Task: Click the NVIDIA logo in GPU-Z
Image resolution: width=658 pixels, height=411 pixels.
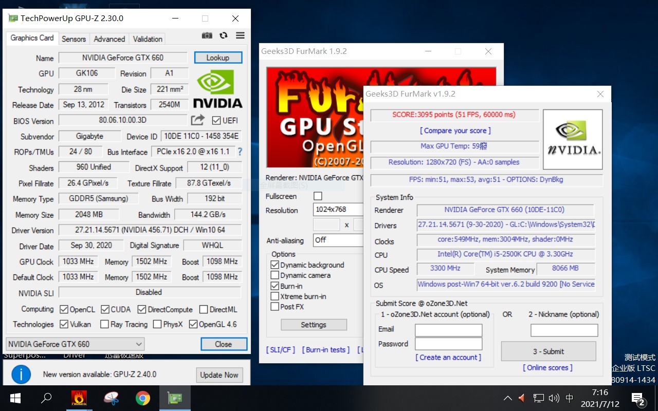Action: coord(217,89)
